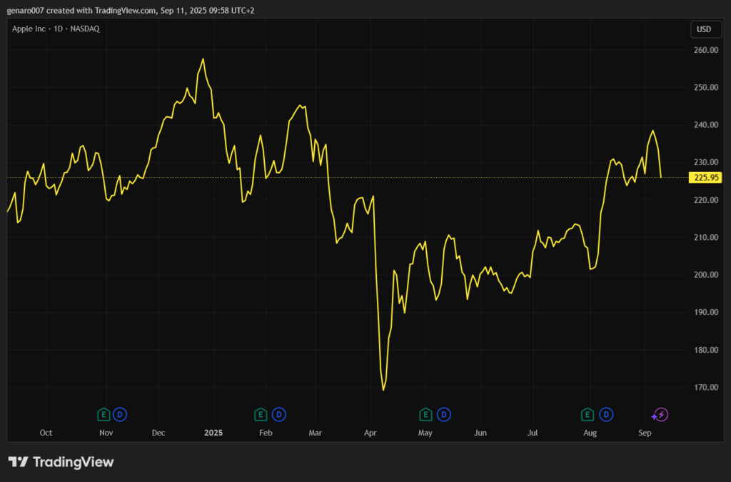Click the Apple Inc chart title

pos(56,29)
